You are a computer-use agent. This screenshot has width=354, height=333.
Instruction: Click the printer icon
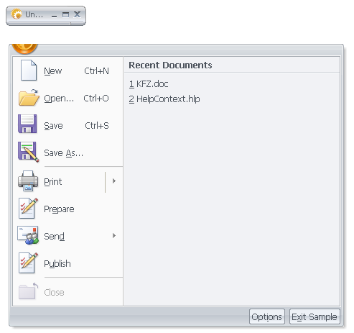point(28,181)
